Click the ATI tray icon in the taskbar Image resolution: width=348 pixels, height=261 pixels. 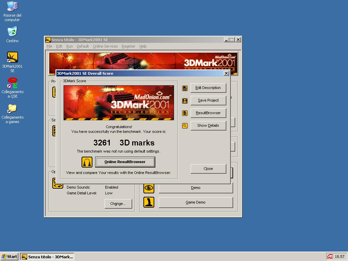330,257
